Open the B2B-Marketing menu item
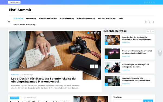 tap(67, 18)
